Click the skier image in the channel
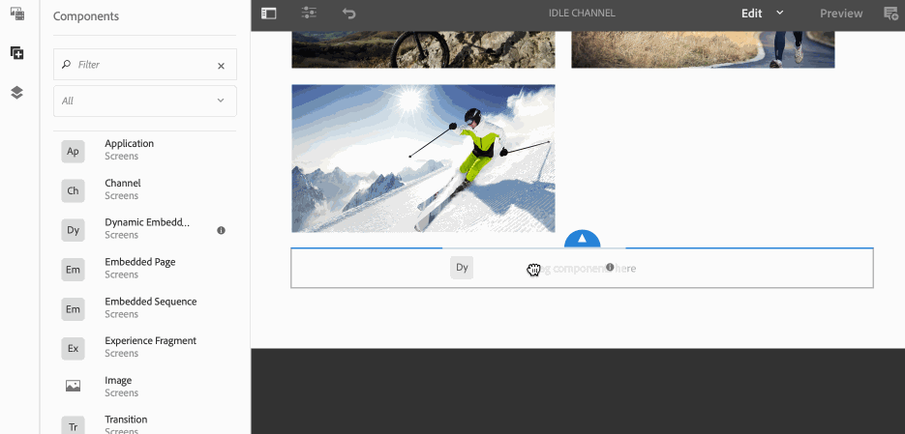The height and width of the screenshot is (434, 905). [423, 159]
